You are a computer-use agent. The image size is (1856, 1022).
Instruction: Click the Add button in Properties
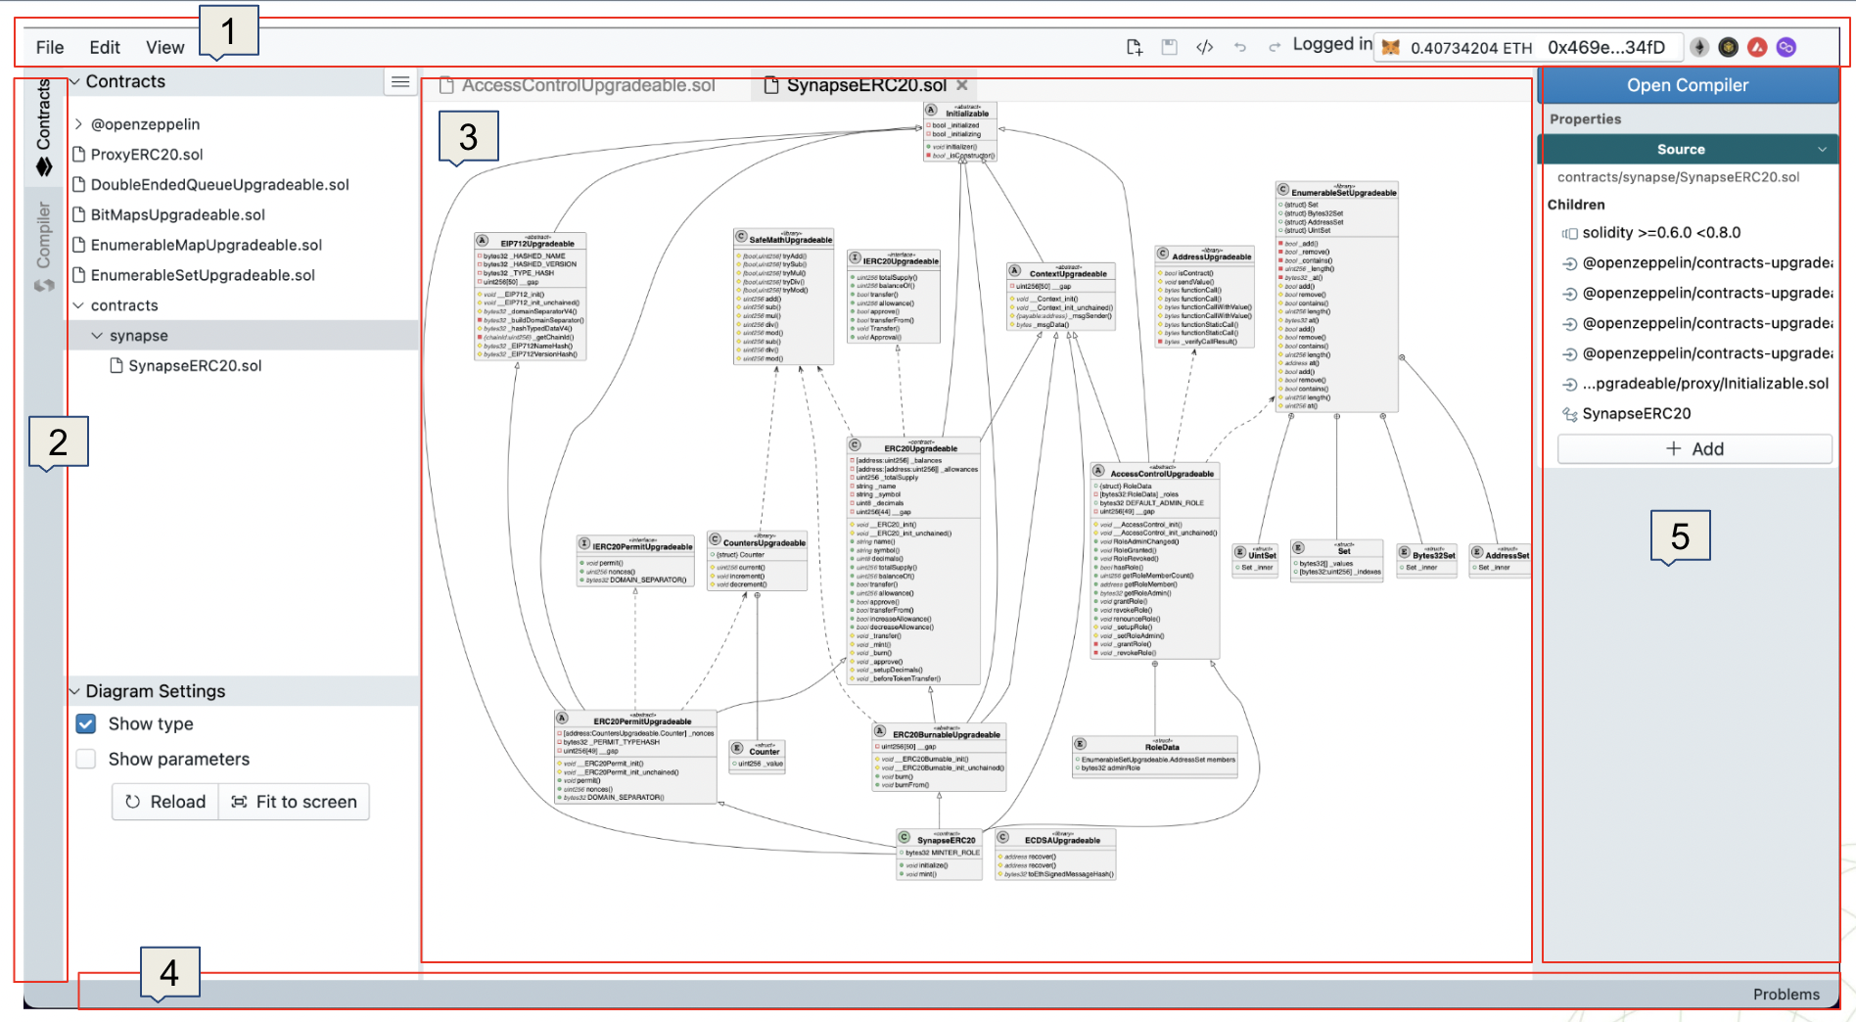(x=1694, y=449)
